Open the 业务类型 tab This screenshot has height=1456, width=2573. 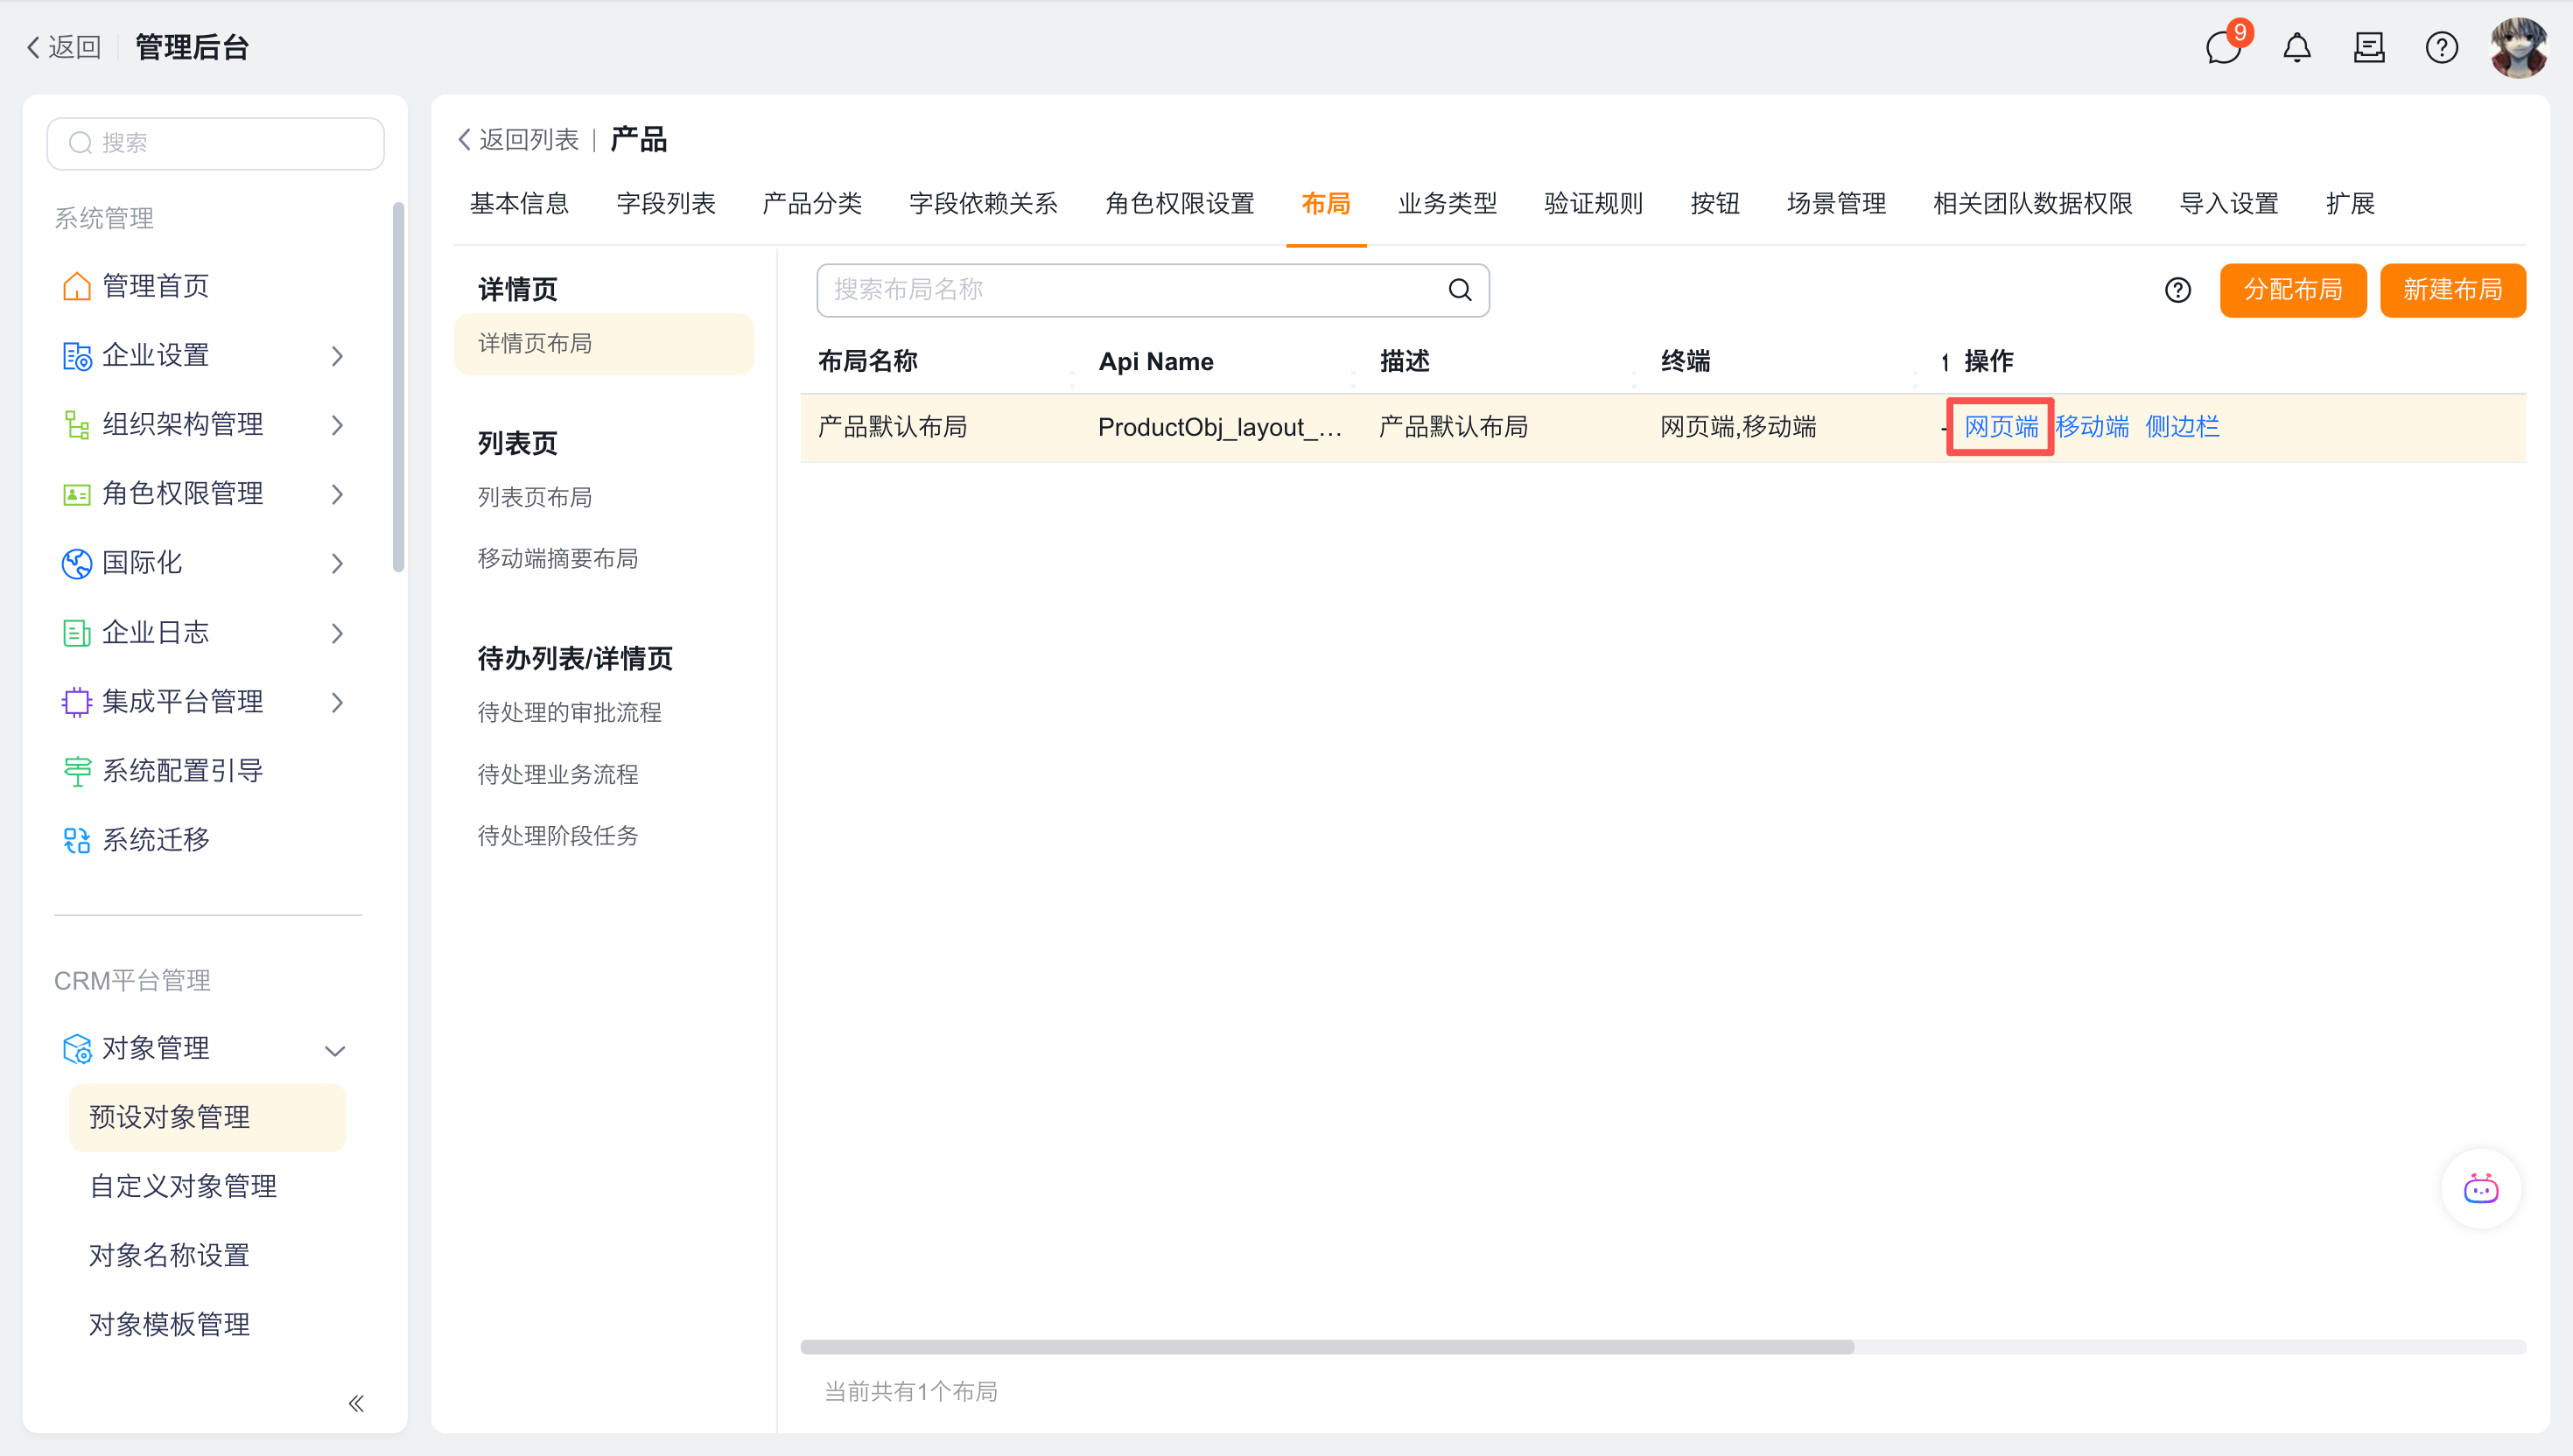click(1447, 204)
